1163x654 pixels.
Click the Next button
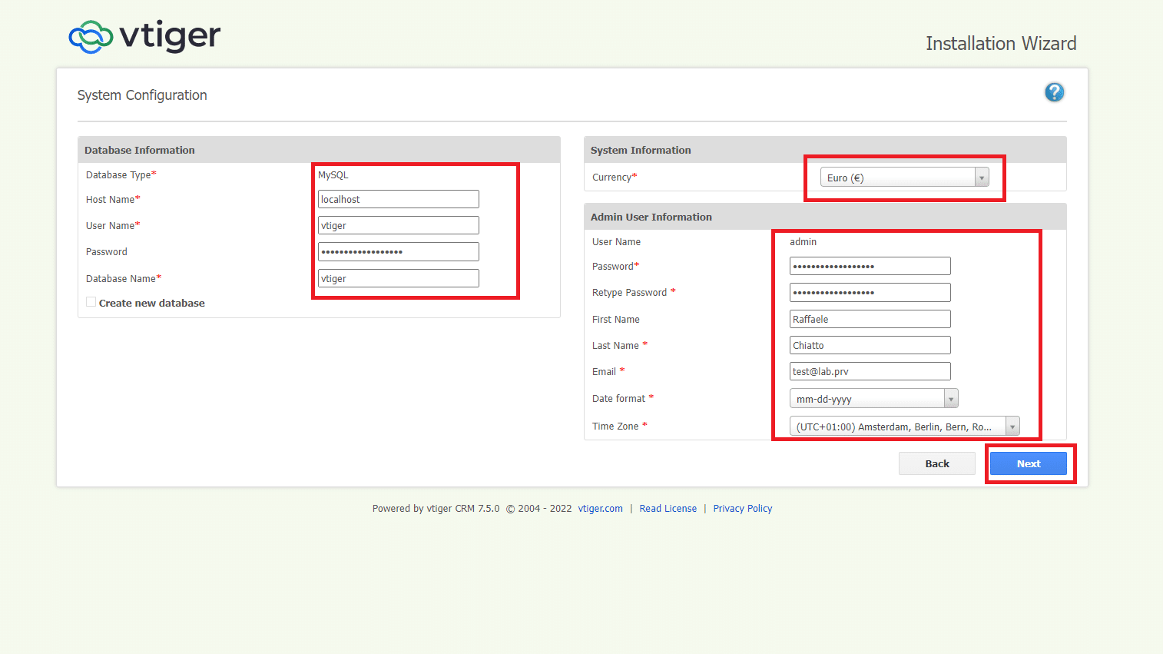click(1028, 463)
